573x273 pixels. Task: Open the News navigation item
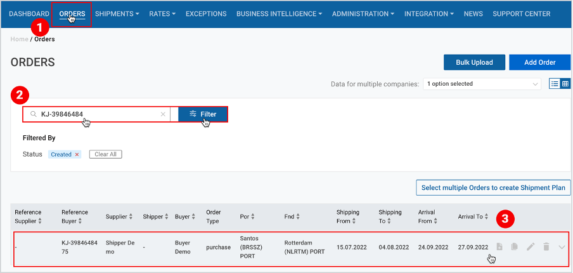[x=473, y=14]
